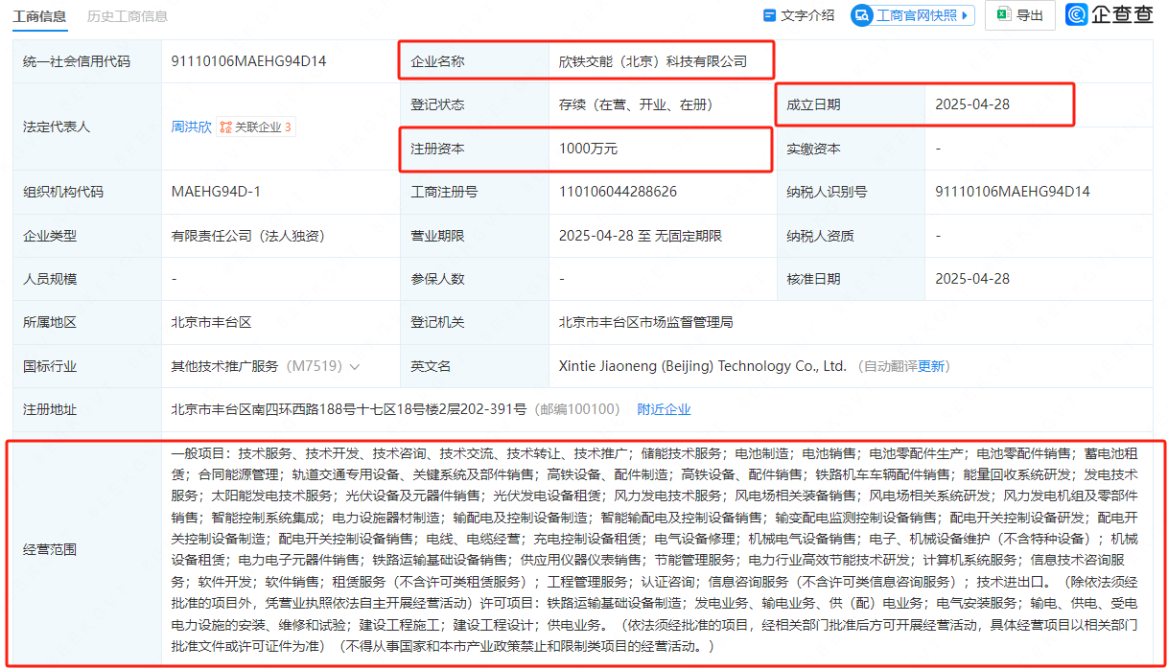Click 更新 next to the auto-translated English name

(x=932, y=366)
